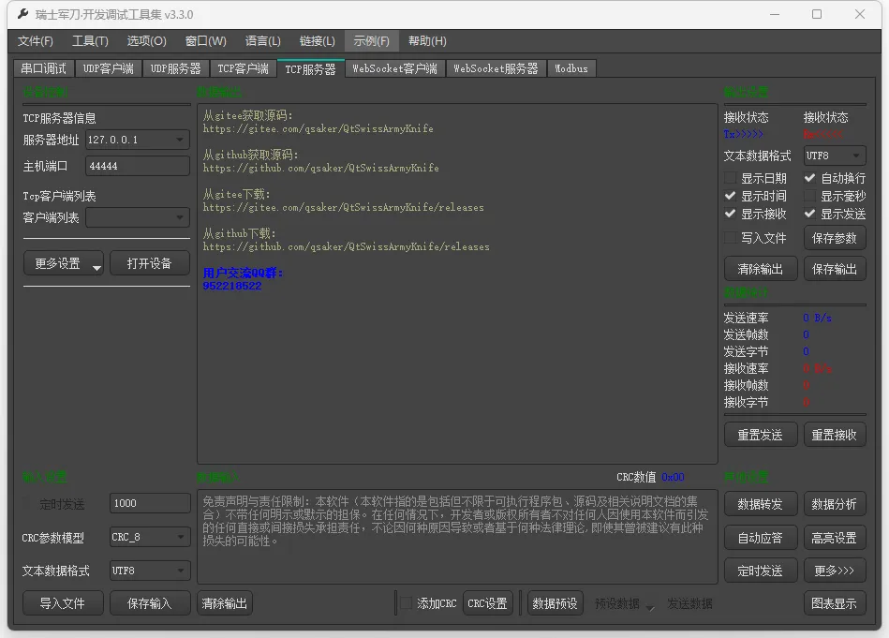889x638 pixels.
Task: Click the 重置接收 button
Action: pos(835,435)
